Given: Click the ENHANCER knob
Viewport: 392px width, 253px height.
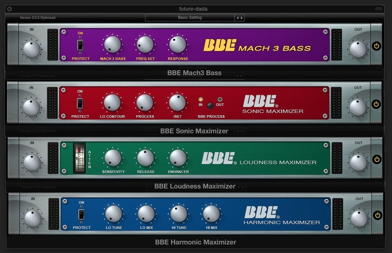Looking at the screenshot, I should (x=178, y=158).
